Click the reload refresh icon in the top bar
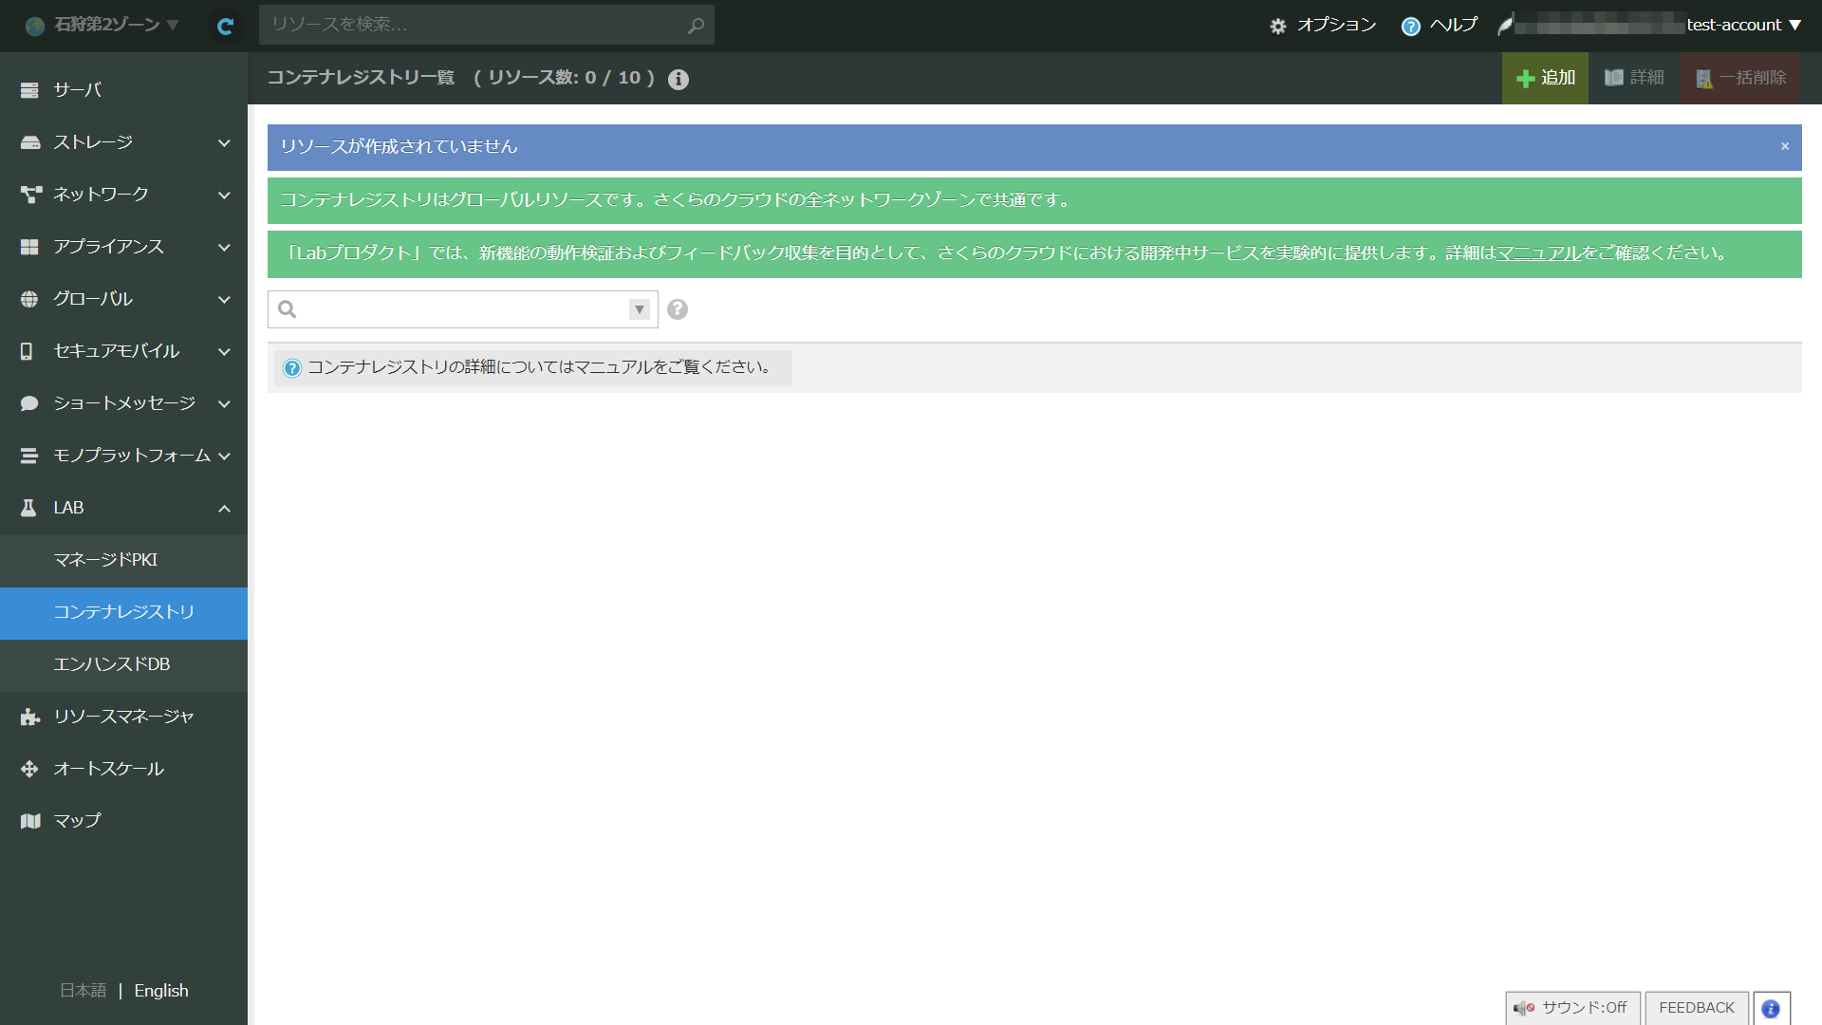Image resolution: width=1822 pixels, height=1025 pixels. pyautogui.click(x=225, y=26)
